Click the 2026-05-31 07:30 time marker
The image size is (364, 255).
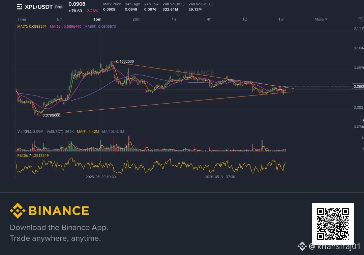tap(220, 177)
